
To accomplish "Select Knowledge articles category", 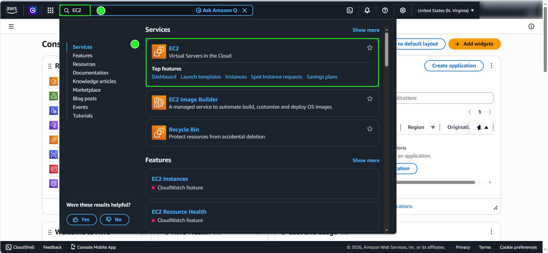I will point(94,81).
